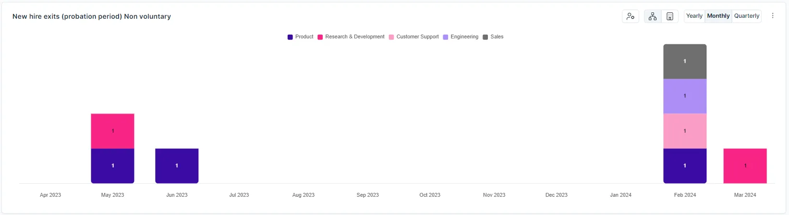Click the Product segment in Feb 2024 bar
The height and width of the screenshot is (215, 789).
pyautogui.click(x=685, y=166)
